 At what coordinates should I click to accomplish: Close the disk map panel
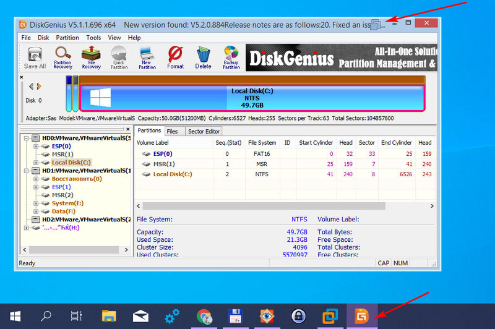tap(22, 77)
